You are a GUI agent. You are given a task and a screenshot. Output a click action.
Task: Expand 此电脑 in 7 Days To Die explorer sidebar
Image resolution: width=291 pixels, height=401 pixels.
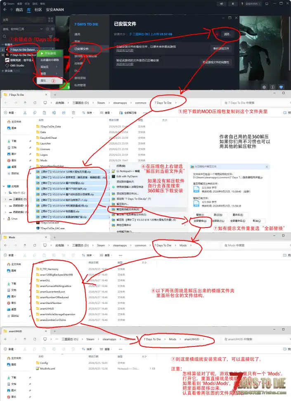point(4,186)
